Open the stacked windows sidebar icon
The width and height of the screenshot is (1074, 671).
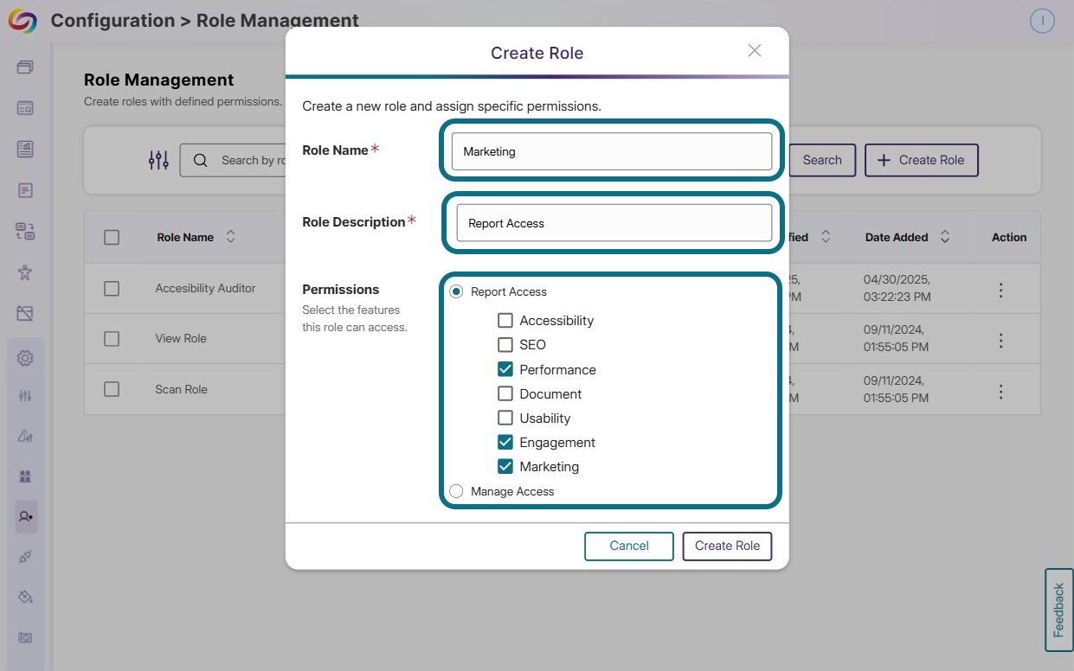[25, 67]
